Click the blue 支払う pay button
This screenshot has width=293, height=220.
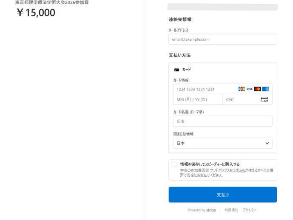[222, 195]
